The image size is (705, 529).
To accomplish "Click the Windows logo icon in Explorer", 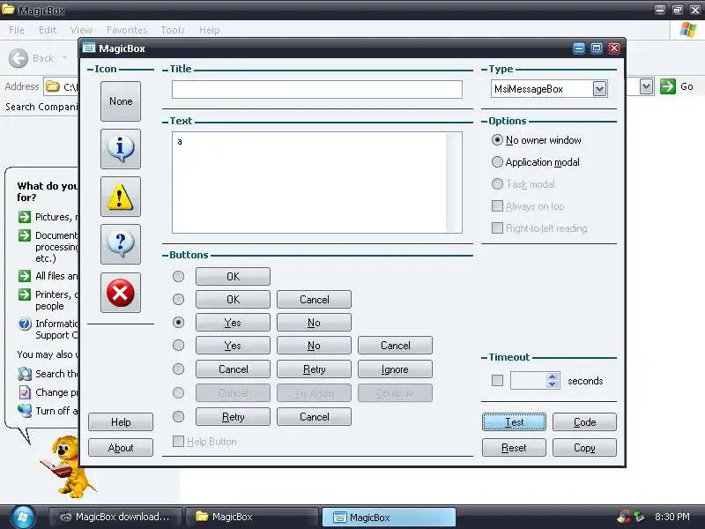I will (x=688, y=30).
